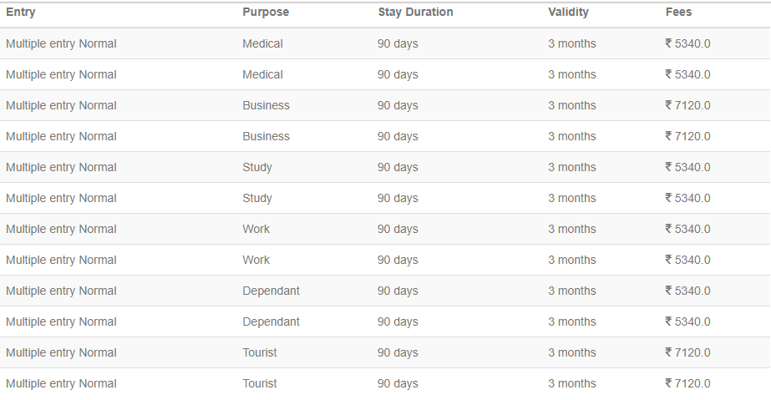The width and height of the screenshot is (771, 400).
Task: Click the second Work purpose cell
Action: click(256, 260)
